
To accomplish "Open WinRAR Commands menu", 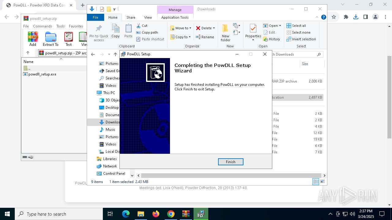I will point(43,26).
